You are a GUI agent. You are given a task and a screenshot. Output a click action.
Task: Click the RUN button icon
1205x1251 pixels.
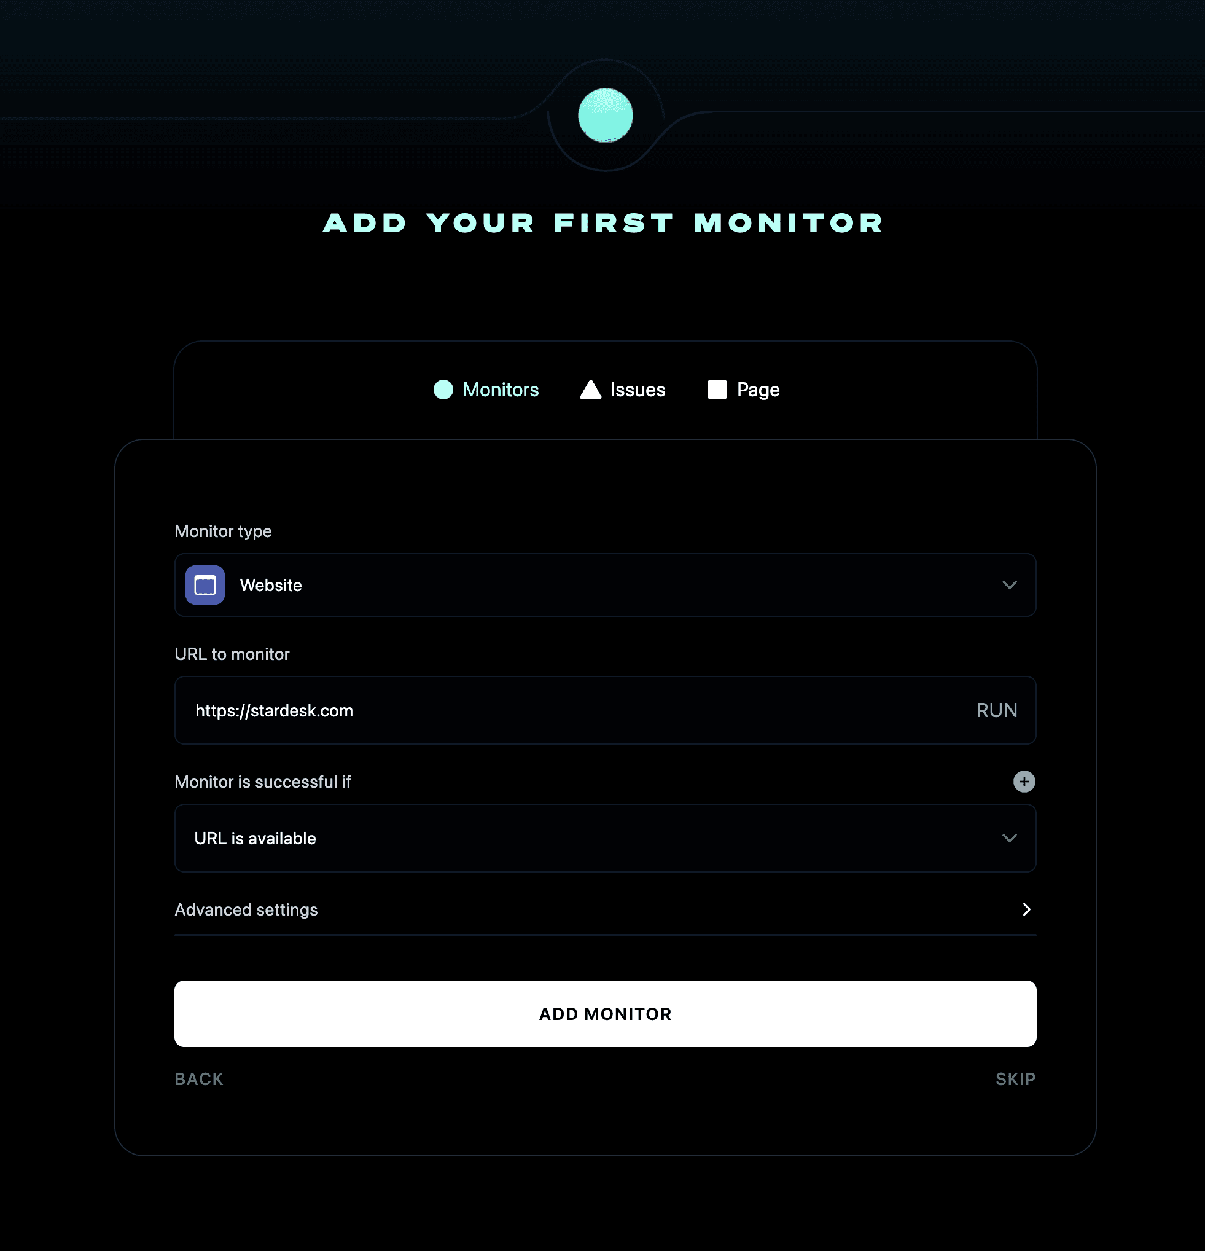[x=994, y=710]
